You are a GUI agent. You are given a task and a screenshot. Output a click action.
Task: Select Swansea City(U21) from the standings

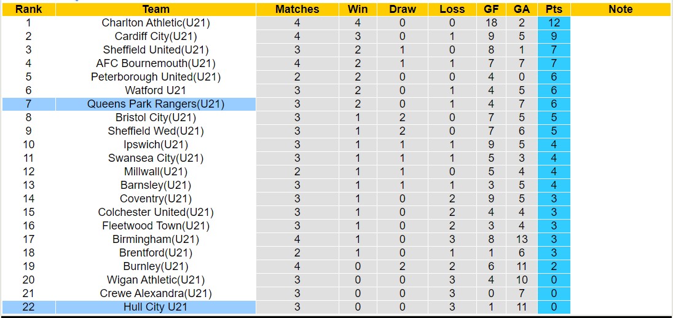click(155, 158)
